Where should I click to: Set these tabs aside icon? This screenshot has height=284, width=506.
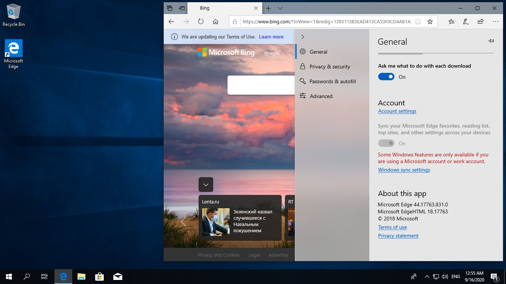[182, 8]
